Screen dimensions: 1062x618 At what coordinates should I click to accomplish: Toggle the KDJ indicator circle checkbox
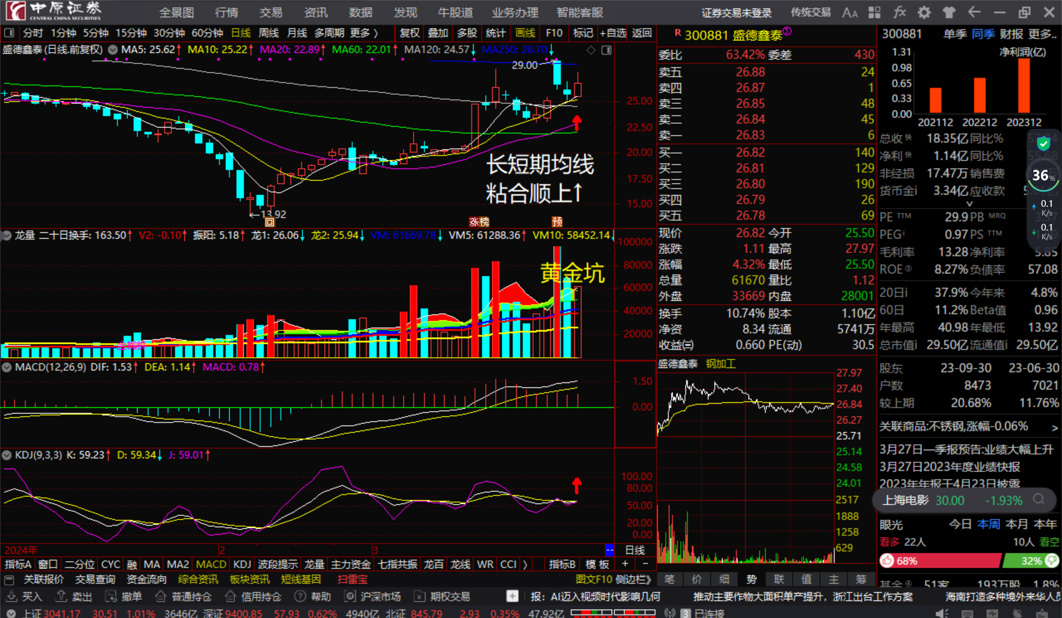(7, 455)
